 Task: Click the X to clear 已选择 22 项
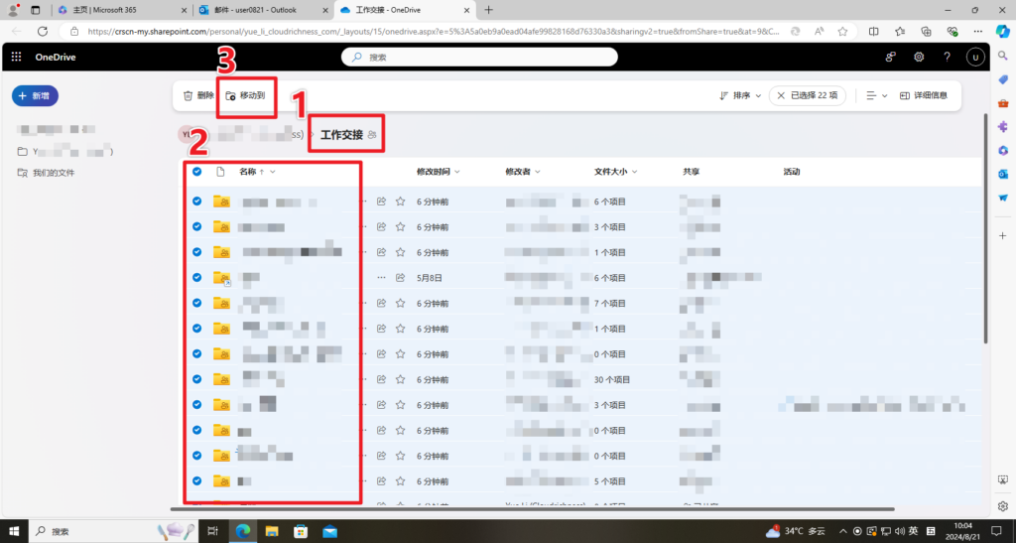(x=782, y=95)
